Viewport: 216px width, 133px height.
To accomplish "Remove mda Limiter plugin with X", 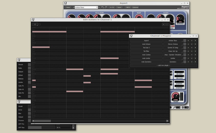I will 195,58.
